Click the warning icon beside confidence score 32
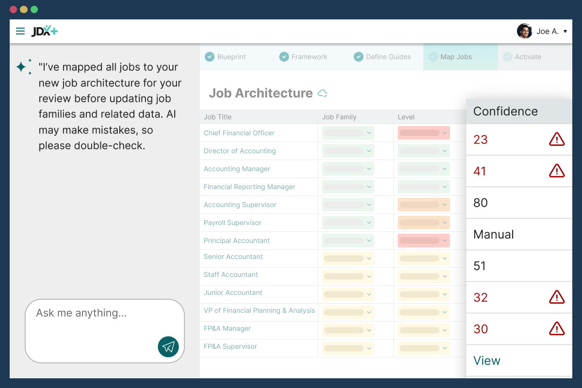 (x=557, y=297)
